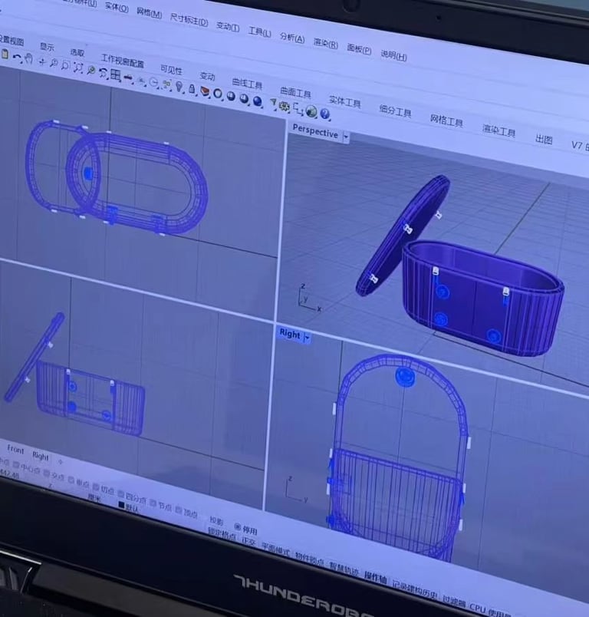Click the blue question mark help icon
Image resolution: width=589 pixels, height=617 pixels.
coord(324,114)
